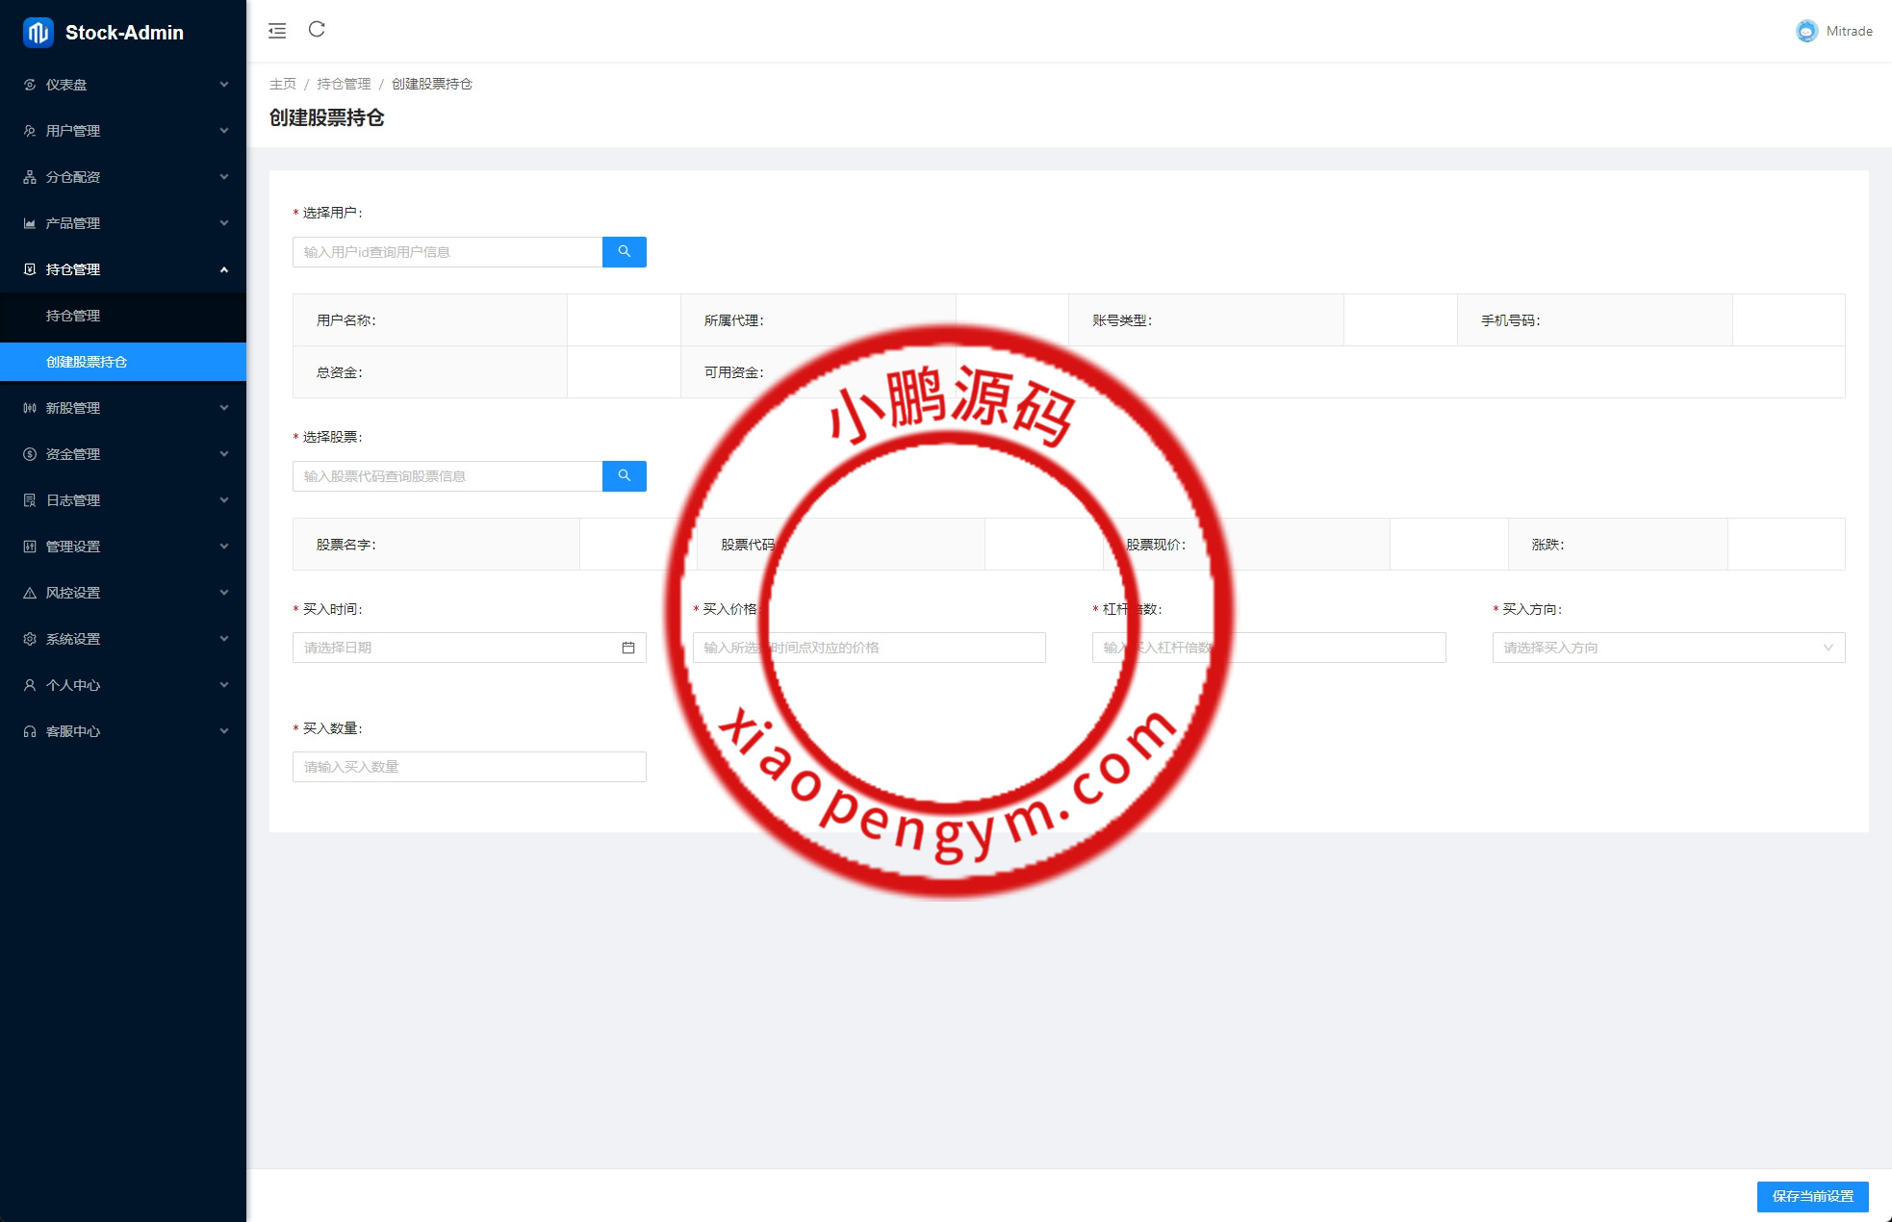Click the search icon for user ID
This screenshot has width=1892, height=1222.
click(624, 252)
